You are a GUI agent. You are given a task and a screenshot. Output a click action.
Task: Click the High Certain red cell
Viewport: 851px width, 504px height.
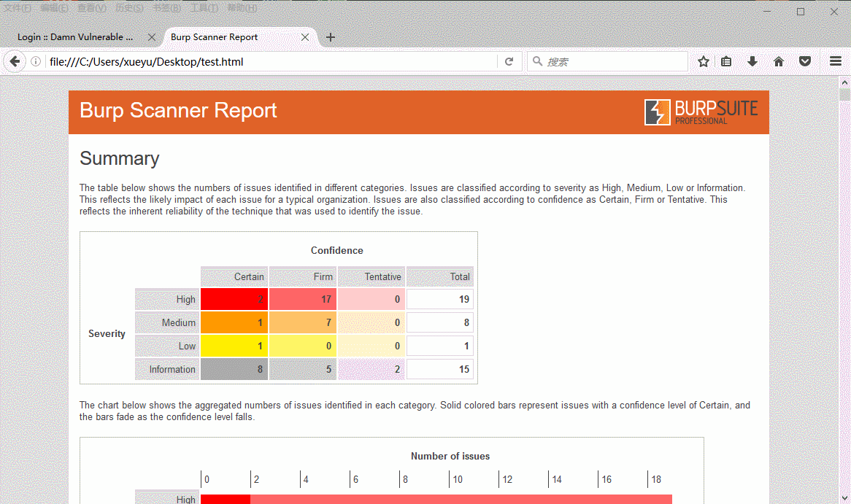(234, 299)
